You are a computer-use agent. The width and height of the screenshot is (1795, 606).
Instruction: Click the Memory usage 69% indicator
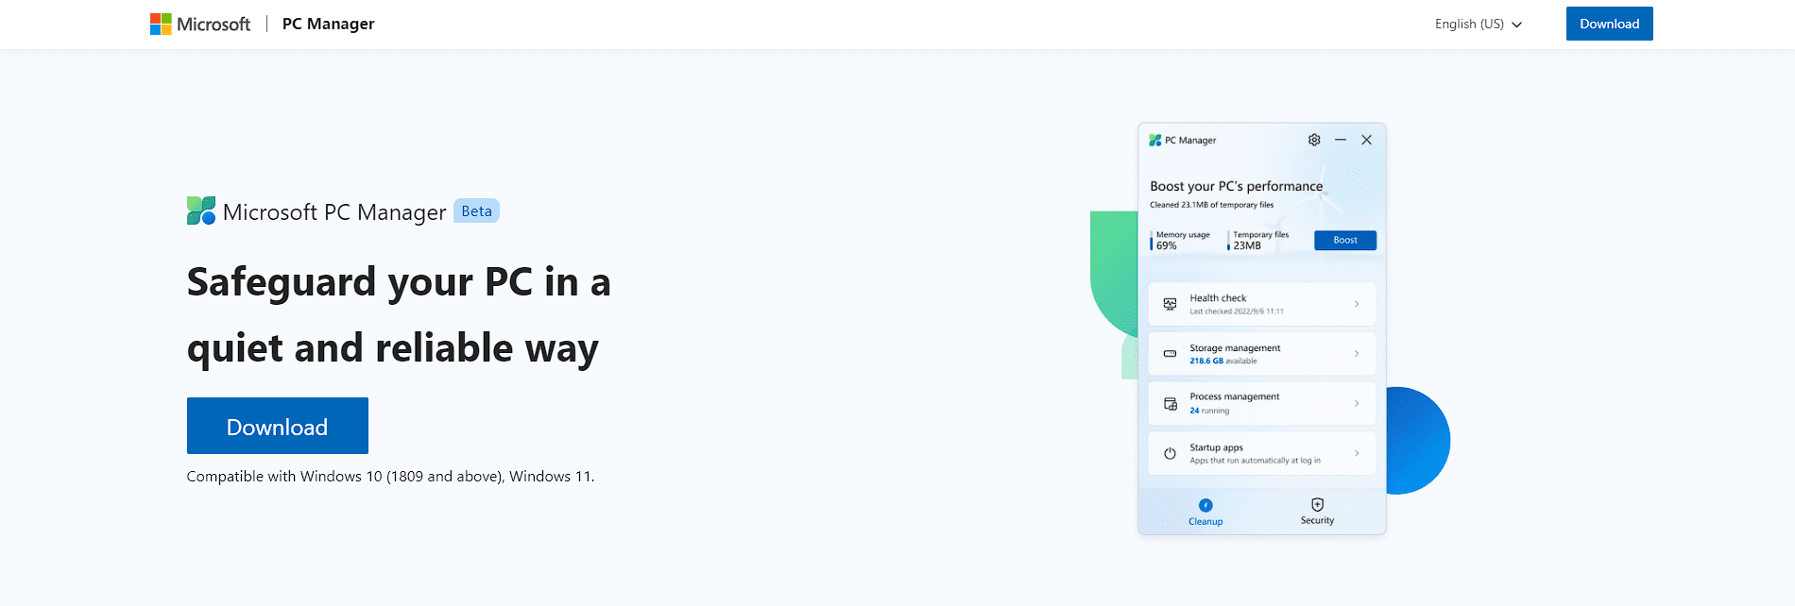point(1181,241)
